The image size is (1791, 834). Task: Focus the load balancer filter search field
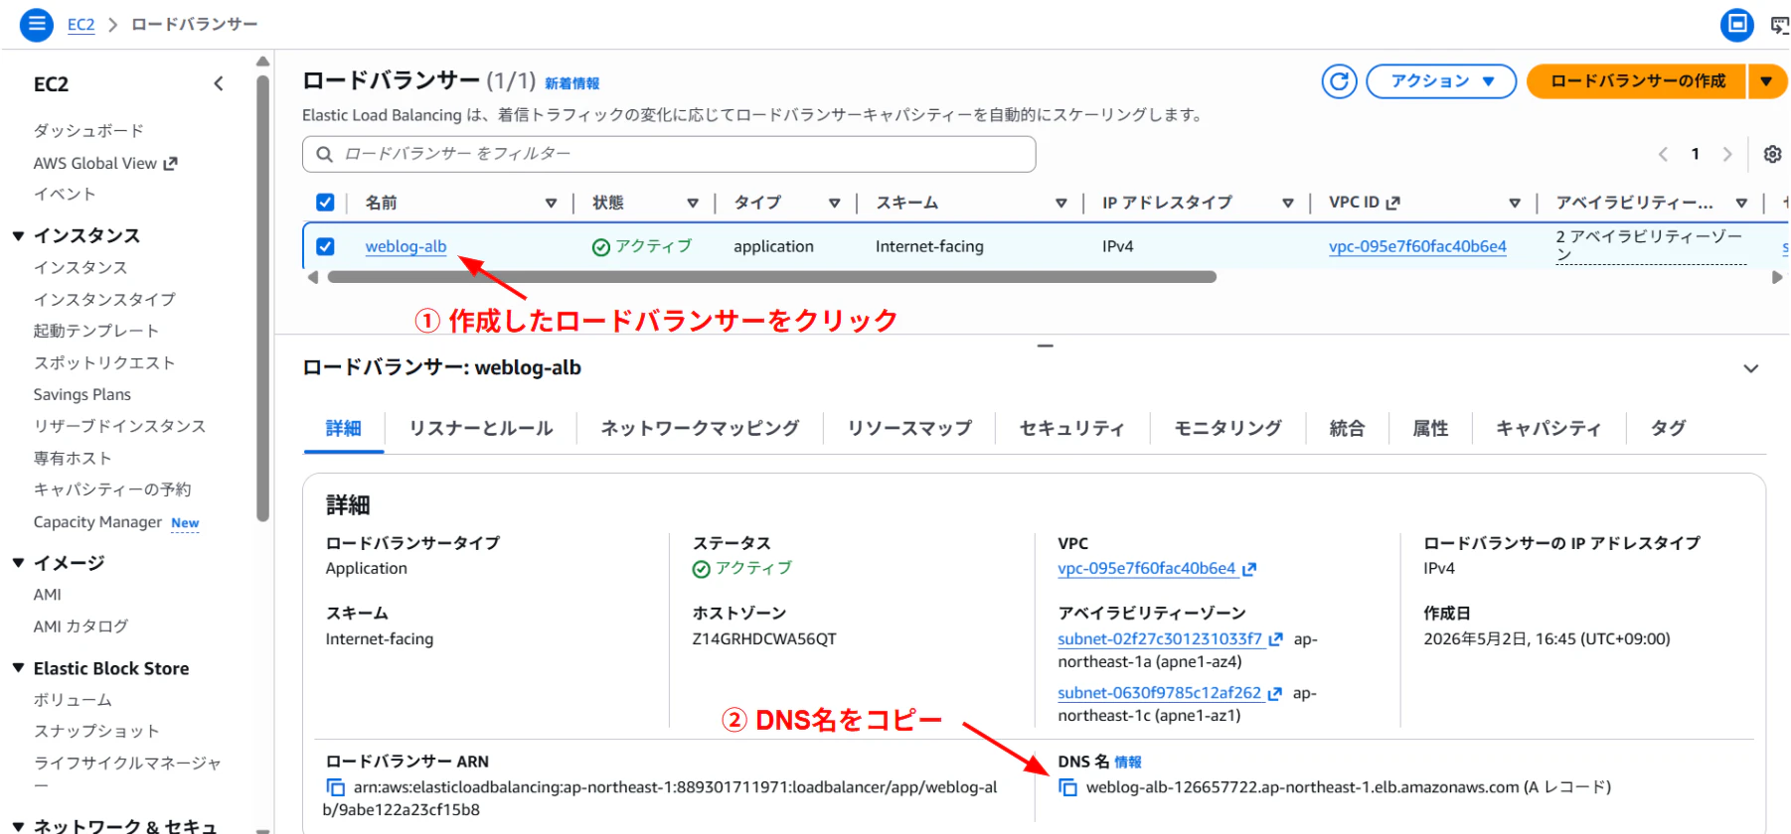pyautogui.click(x=669, y=154)
